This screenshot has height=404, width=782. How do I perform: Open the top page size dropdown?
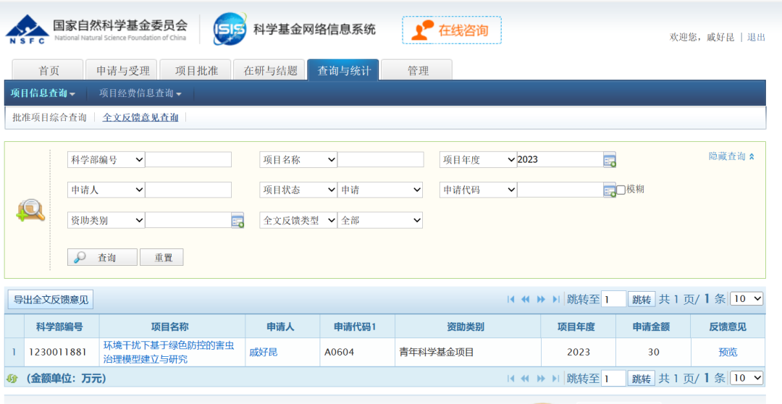click(747, 299)
